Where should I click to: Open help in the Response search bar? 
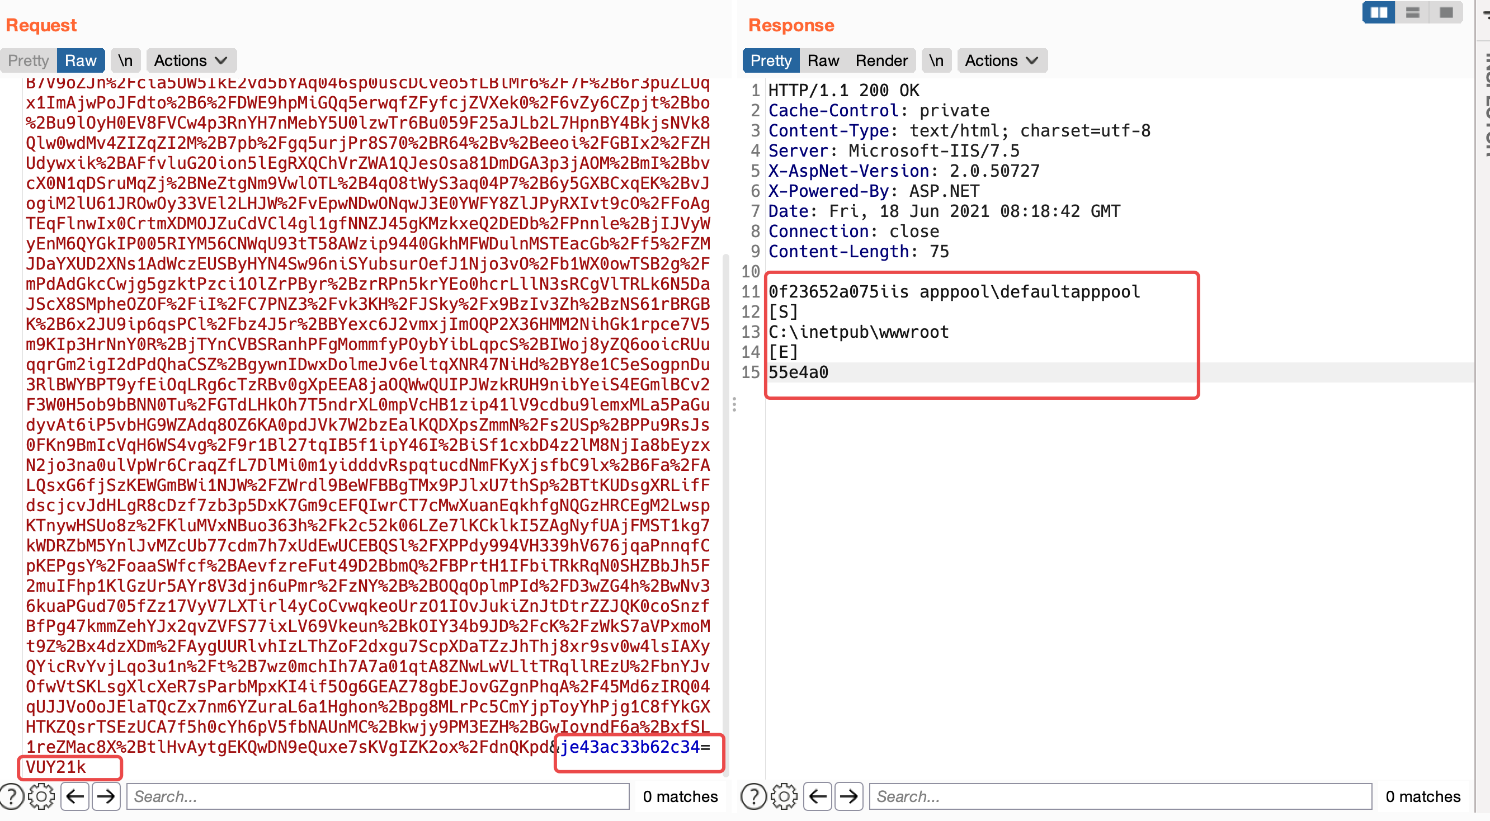pyautogui.click(x=753, y=796)
